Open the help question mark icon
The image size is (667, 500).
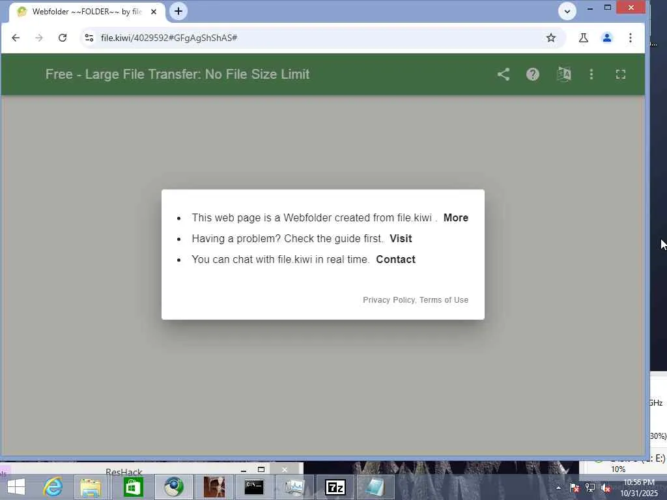point(533,74)
